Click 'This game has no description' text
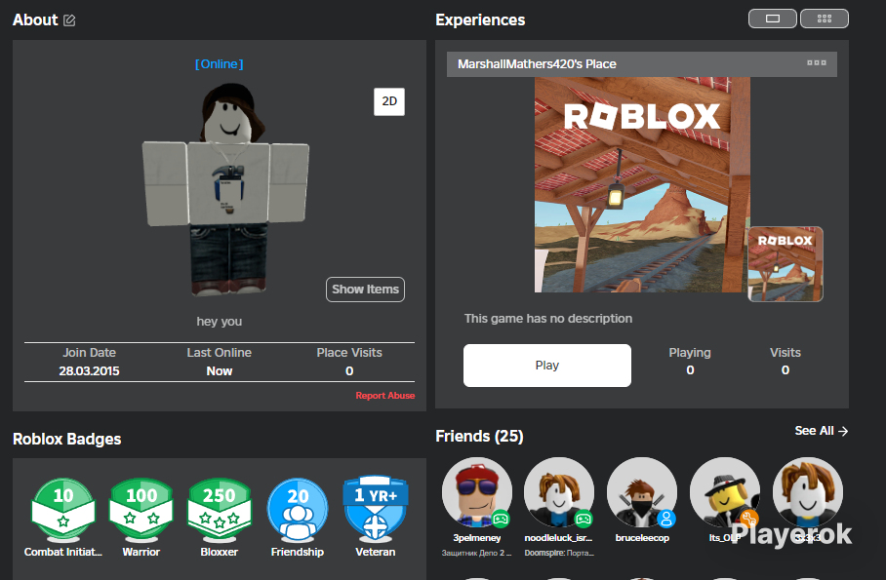Viewport: 886px width, 580px height. (548, 319)
